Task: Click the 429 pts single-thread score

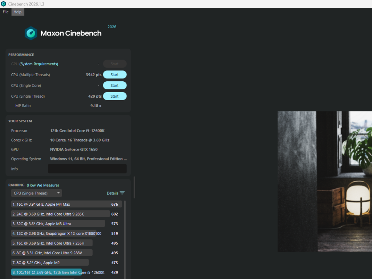Action: pyautogui.click(x=95, y=96)
